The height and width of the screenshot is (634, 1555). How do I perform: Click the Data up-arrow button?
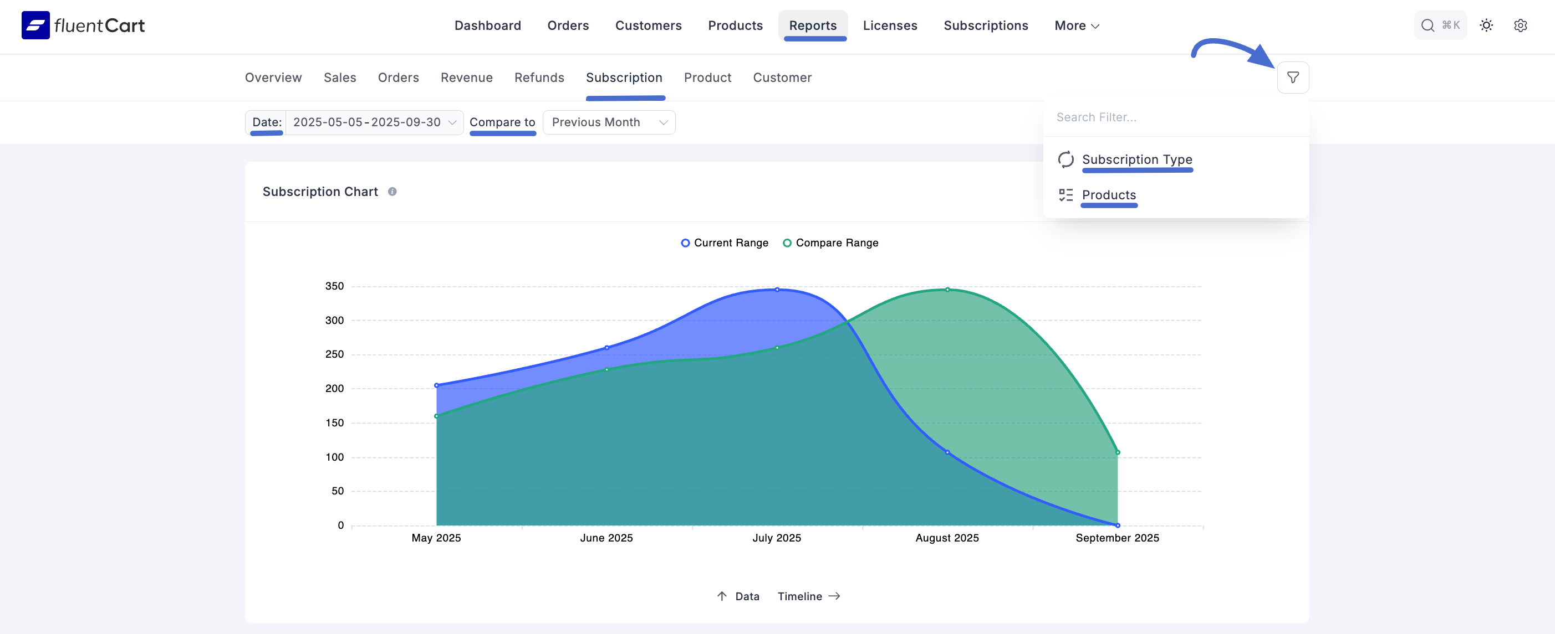(738, 596)
